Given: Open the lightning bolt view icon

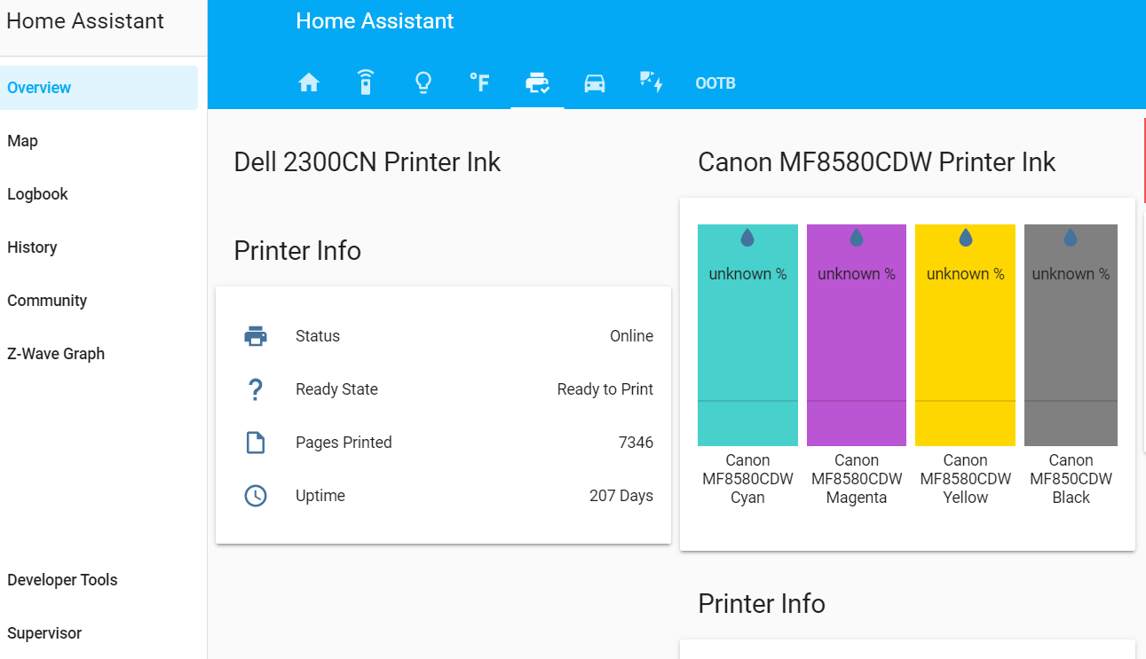Looking at the screenshot, I should (651, 82).
